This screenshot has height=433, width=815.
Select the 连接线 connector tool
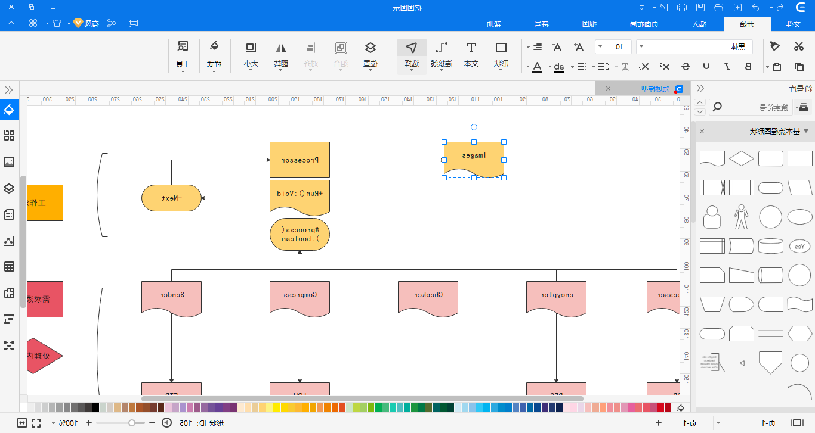[441, 55]
